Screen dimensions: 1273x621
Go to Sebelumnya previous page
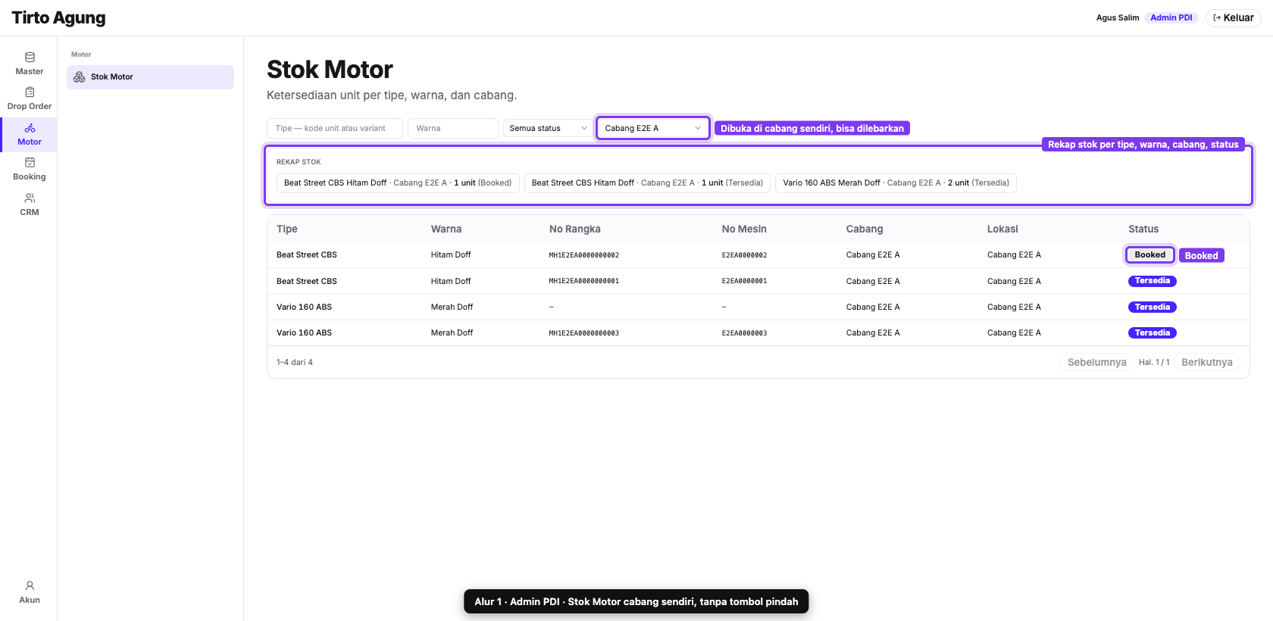click(x=1096, y=362)
